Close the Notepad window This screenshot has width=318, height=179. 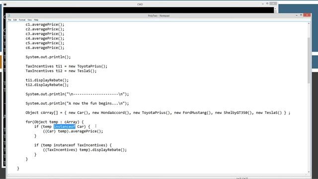307,15
